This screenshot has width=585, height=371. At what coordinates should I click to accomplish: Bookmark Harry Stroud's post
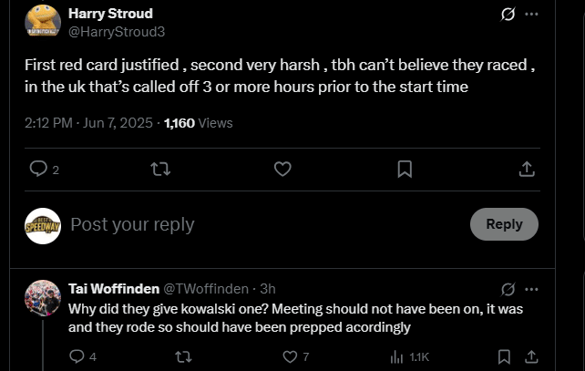tap(405, 169)
